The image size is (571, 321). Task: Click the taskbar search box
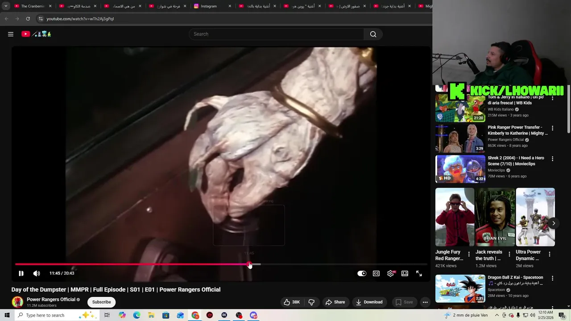(57, 315)
